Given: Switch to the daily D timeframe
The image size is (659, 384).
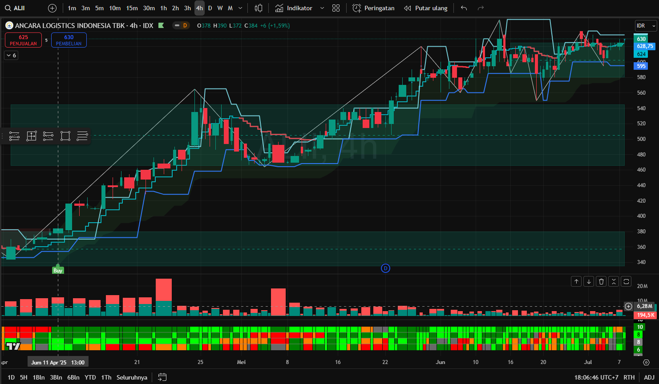Looking at the screenshot, I should (x=210, y=8).
